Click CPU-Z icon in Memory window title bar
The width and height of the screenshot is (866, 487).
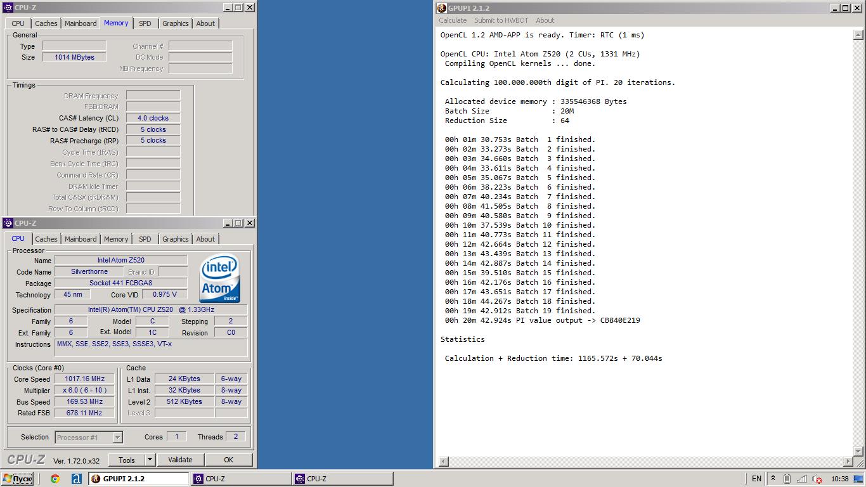pyautogui.click(x=8, y=8)
